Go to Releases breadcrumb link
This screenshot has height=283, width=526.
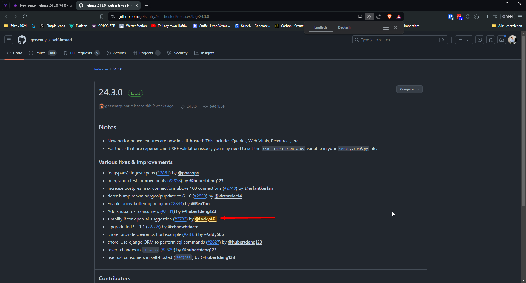point(101,69)
